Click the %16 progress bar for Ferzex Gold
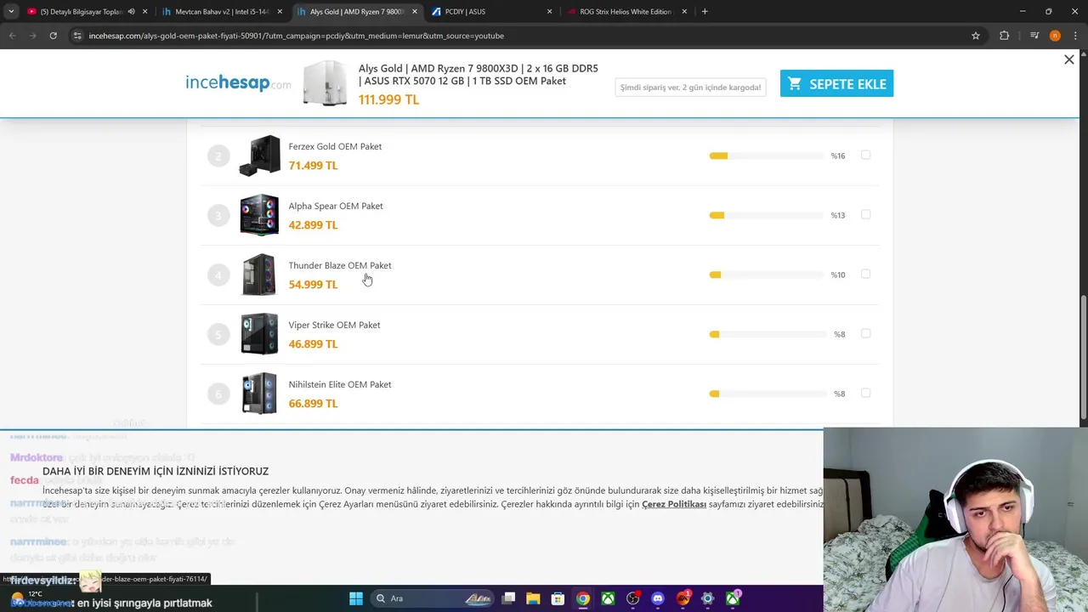Screen dimensions: 1088x612 768,156
